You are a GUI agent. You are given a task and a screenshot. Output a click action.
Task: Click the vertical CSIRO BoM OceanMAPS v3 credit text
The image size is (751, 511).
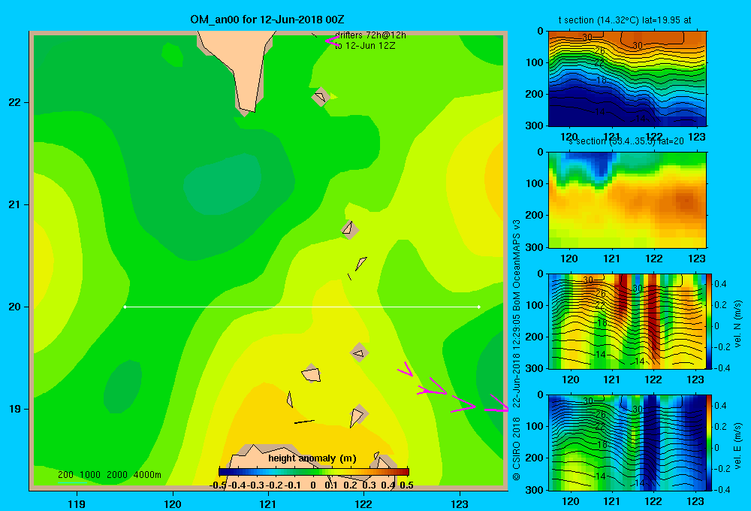tap(517, 350)
